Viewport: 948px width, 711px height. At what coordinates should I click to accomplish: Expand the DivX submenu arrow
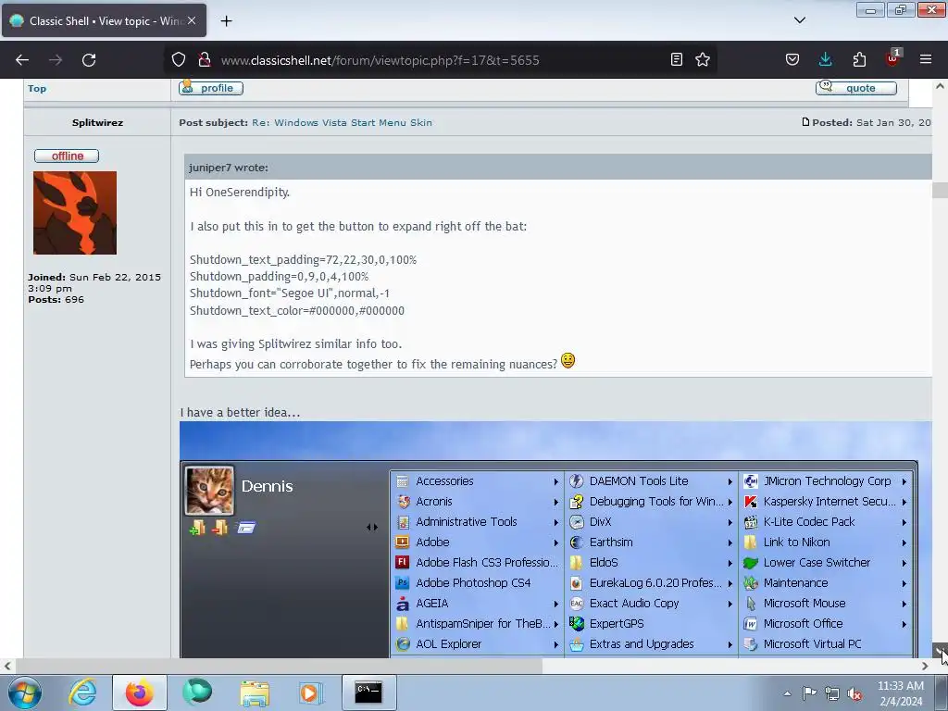730,522
